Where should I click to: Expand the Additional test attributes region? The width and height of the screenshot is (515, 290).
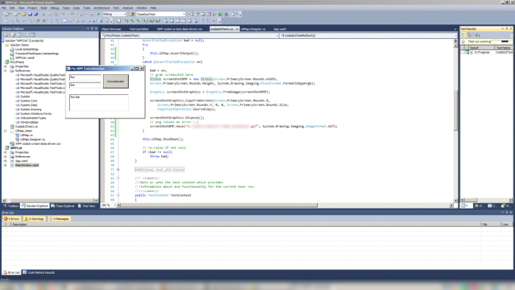[x=118, y=169]
